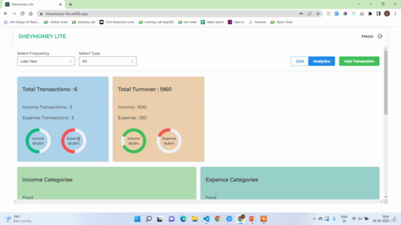
Task: Click the browser forward arrow
Action: 14,14
